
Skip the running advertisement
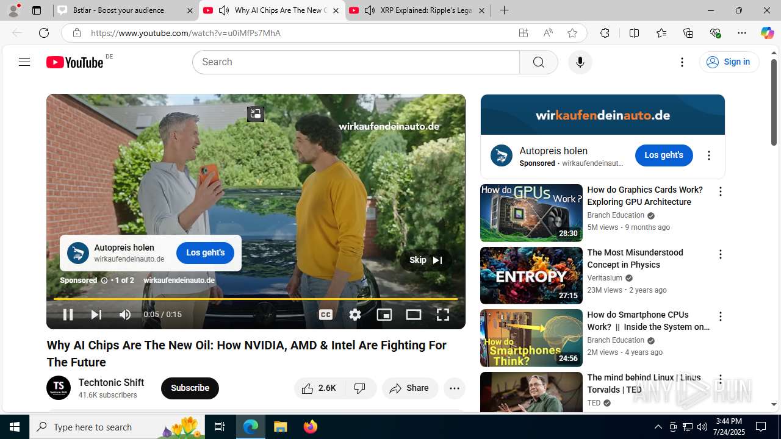[x=426, y=260]
